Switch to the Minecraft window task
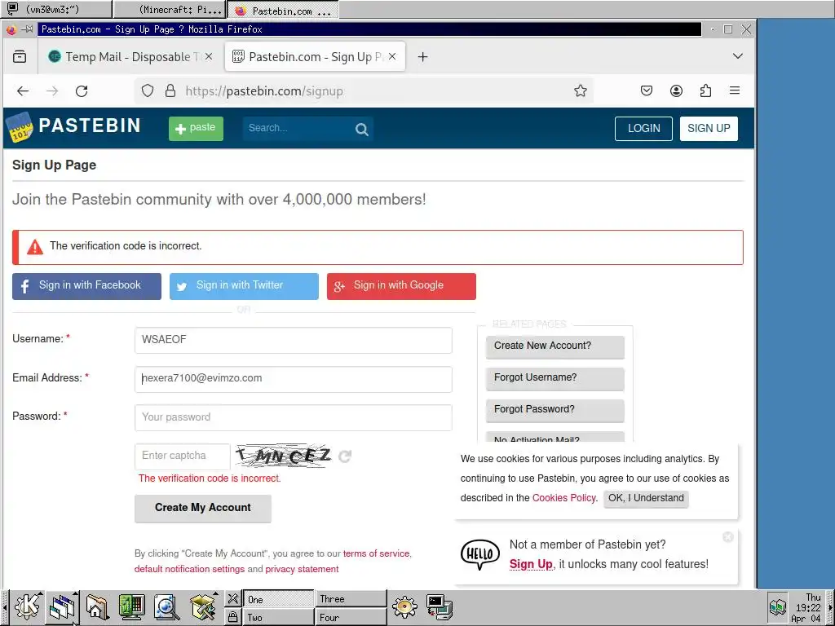Viewport: 835px width, 626px height. [x=170, y=9]
